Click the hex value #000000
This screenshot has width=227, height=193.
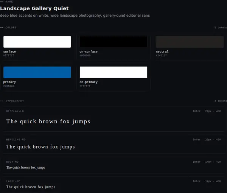click(x=85, y=56)
